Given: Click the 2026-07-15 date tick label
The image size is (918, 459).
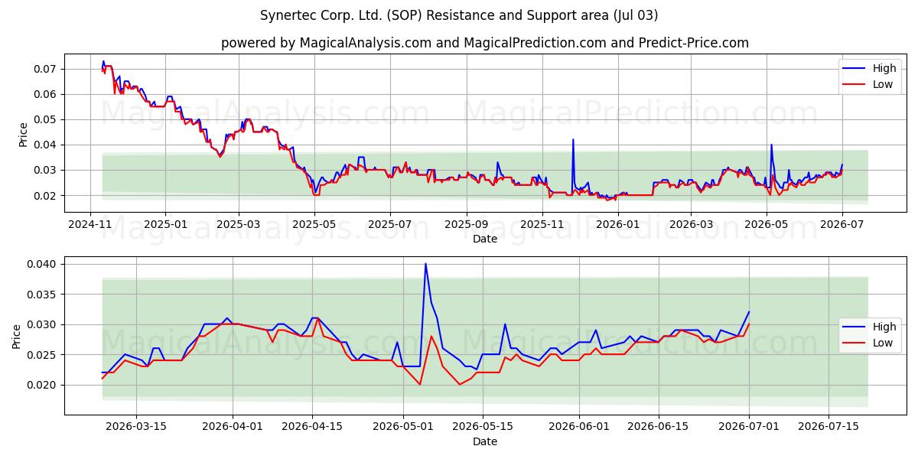Looking at the screenshot, I should [828, 427].
